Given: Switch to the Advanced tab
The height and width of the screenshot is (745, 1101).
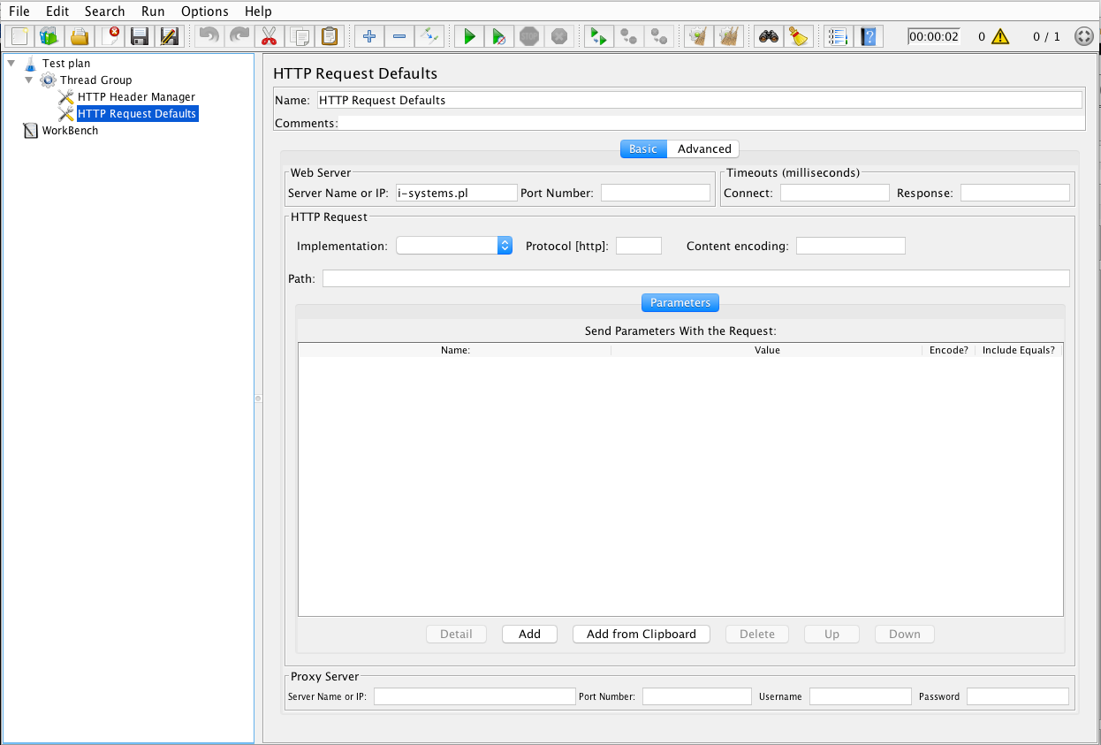Looking at the screenshot, I should (703, 148).
